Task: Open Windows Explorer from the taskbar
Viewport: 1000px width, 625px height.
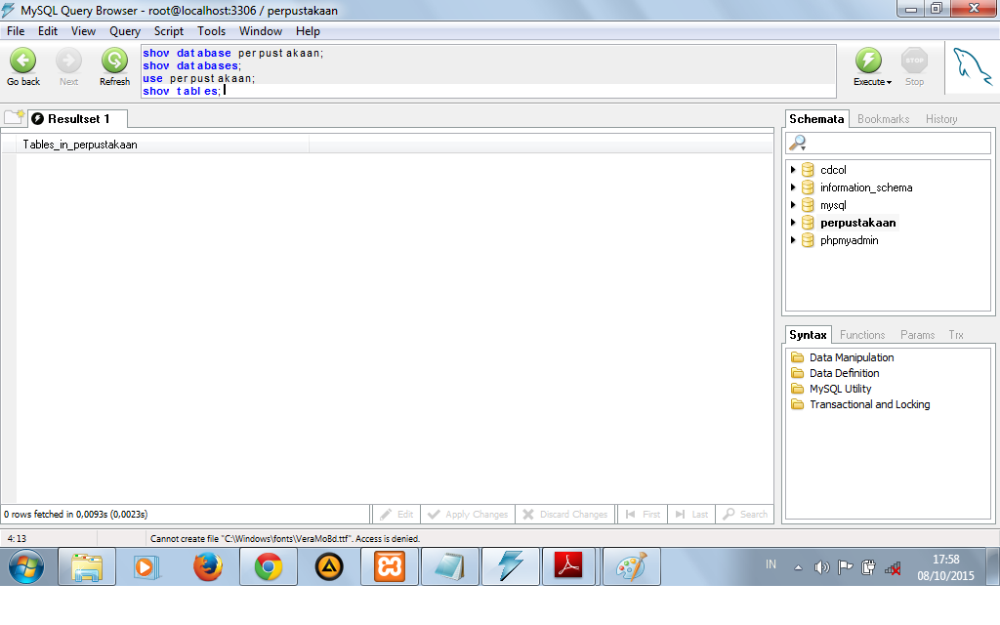Action: point(87,566)
